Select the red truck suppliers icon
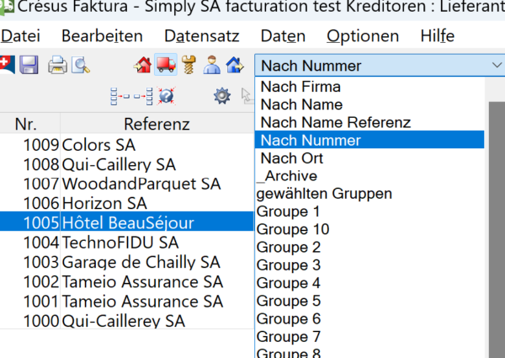The image size is (505, 358). pyautogui.click(x=166, y=65)
